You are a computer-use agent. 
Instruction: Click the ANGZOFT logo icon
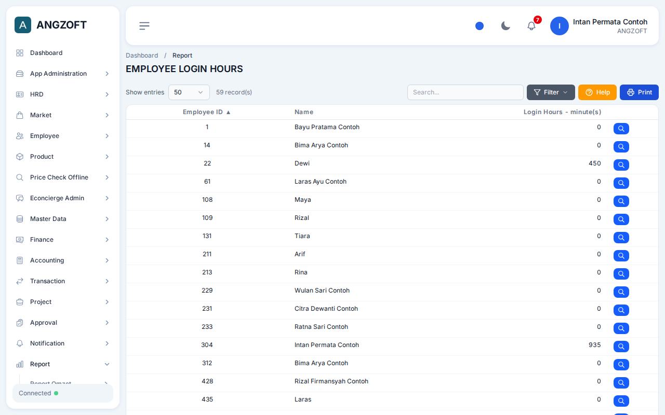click(23, 25)
